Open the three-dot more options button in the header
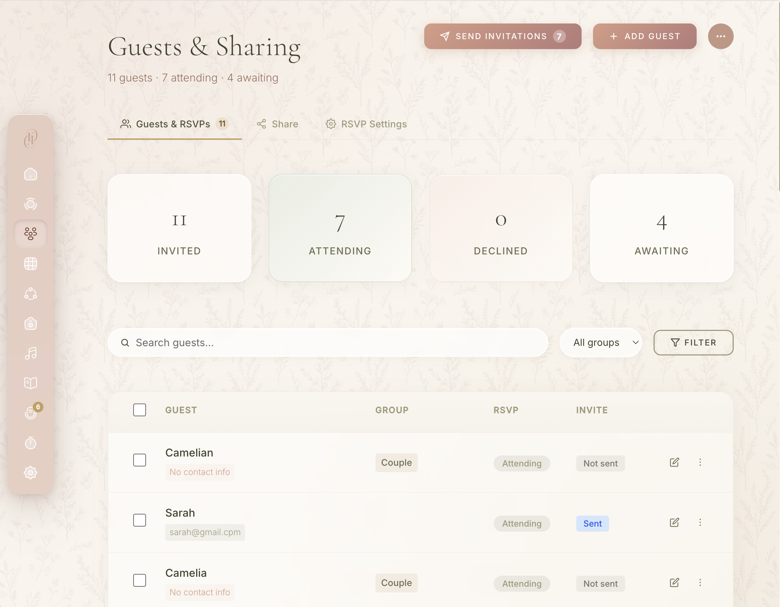 tap(721, 36)
